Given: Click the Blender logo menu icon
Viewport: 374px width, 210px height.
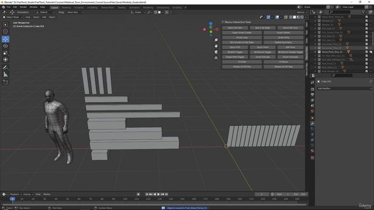Looking at the screenshot, I should click(4, 8).
